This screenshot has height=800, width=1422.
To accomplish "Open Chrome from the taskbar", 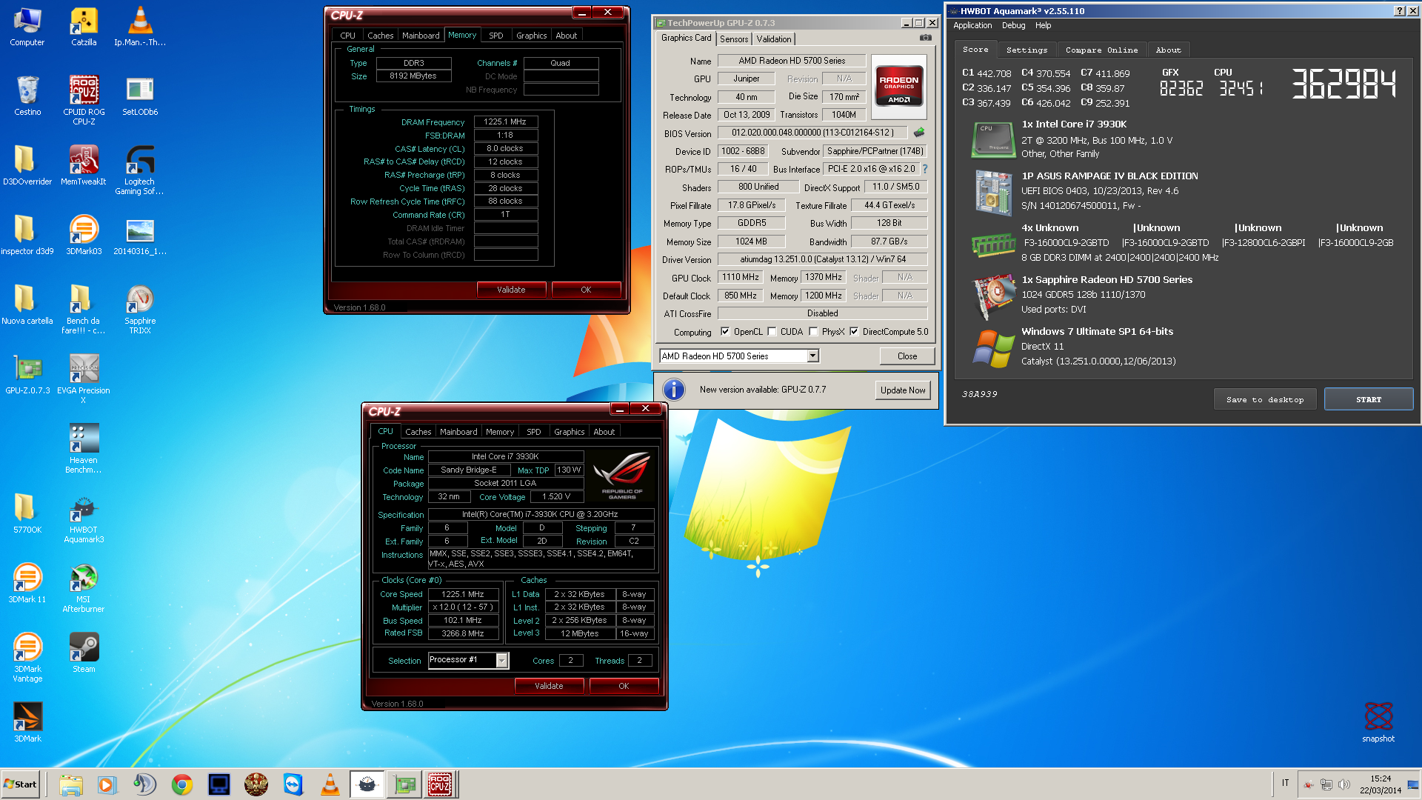I will point(181,784).
